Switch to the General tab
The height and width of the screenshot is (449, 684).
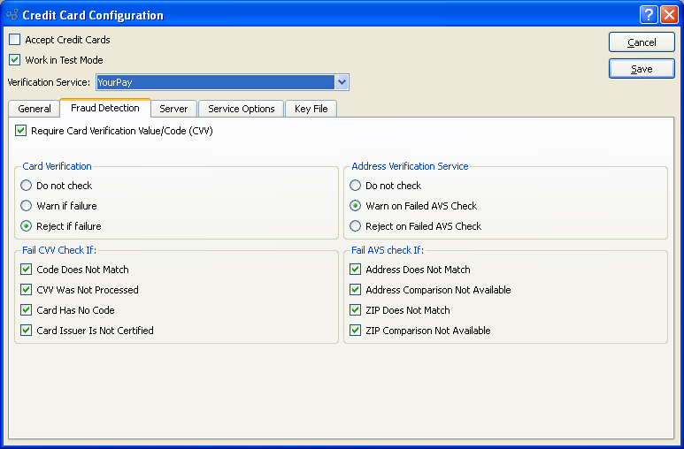pyautogui.click(x=35, y=109)
